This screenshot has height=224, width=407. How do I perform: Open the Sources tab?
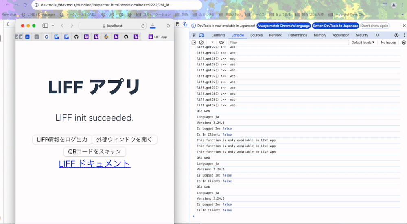[x=256, y=35]
